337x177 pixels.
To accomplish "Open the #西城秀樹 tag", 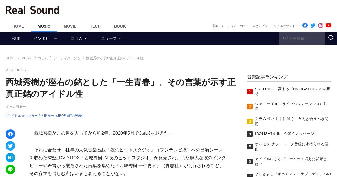I will coord(75,116).
